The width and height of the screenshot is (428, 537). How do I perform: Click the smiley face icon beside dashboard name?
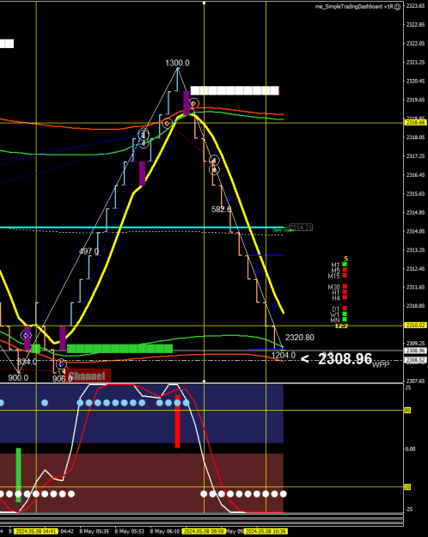[x=397, y=7]
